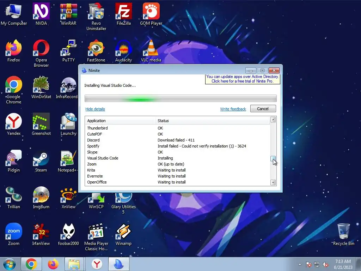Image resolution: width=361 pixels, height=271 pixels.
Task: Select the Trillian desktop shortcut
Action: coord(14,198)
